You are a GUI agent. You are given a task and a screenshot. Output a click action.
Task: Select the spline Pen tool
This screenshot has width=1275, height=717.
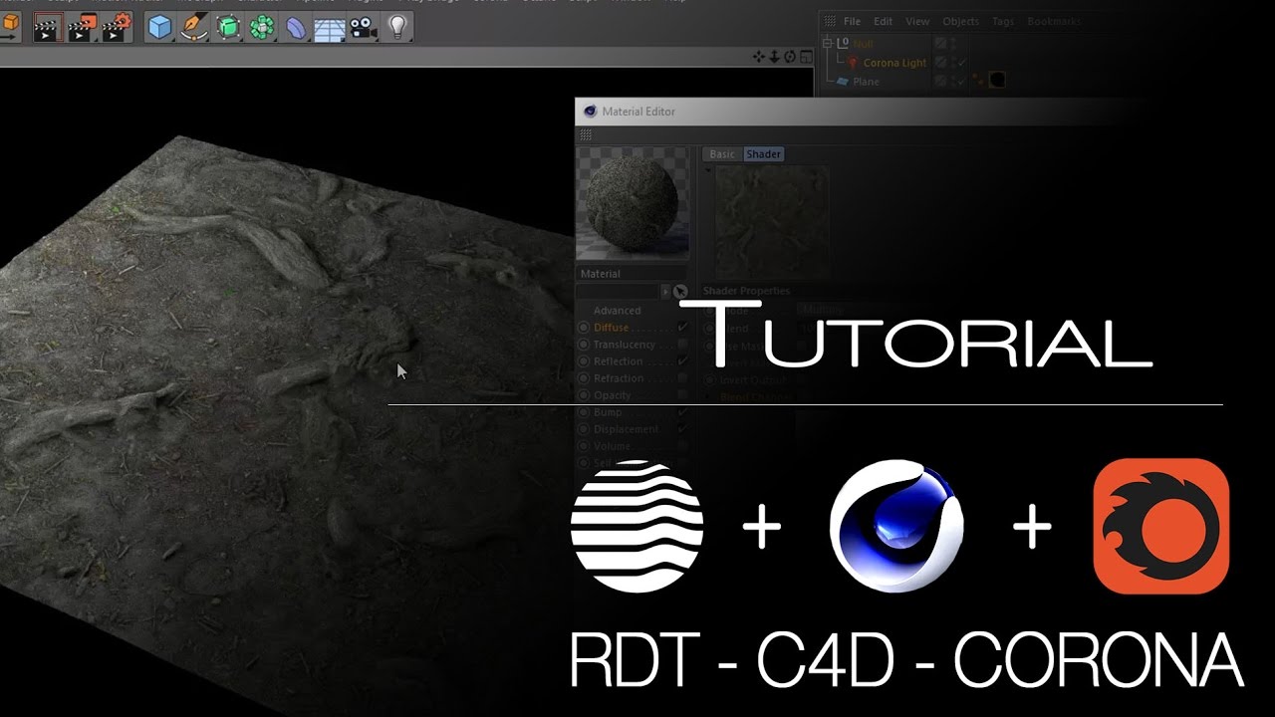[193, 27]
